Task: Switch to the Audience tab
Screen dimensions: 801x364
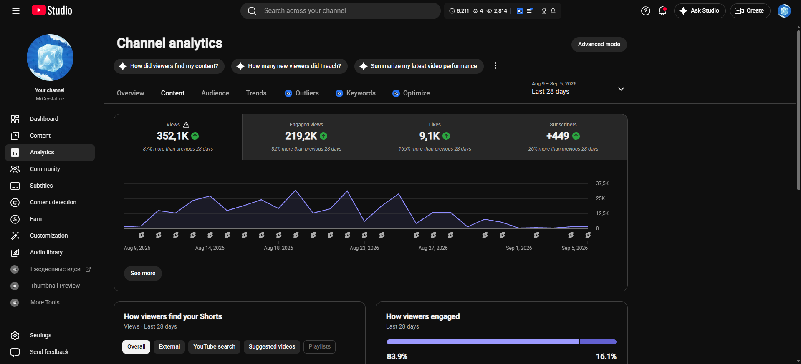Action: tap(215, 93)
